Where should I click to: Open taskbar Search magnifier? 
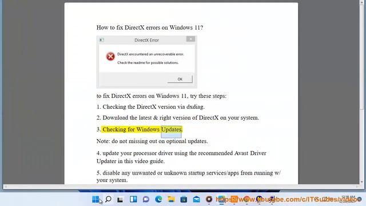click(108, 199)
